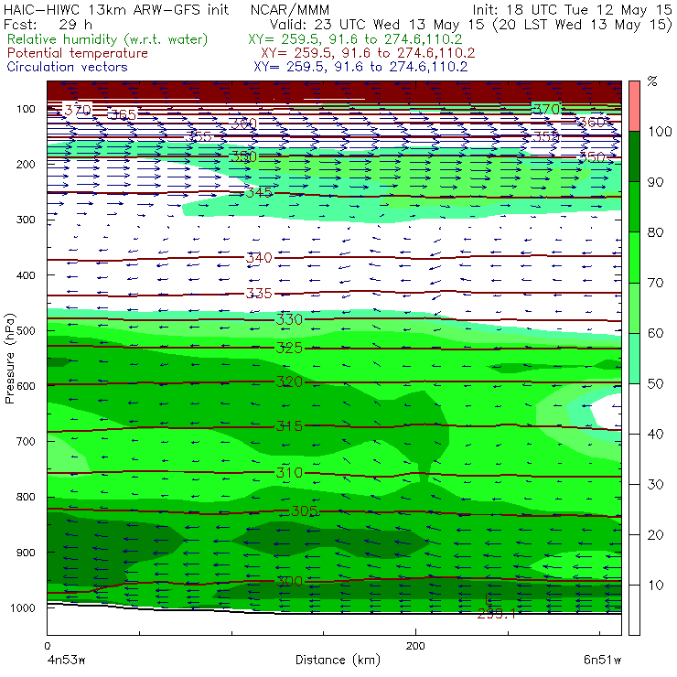Click the 325 potential temperature contour label
The height and width of the screenshot is (677, 677).
[x=289, y=348]
